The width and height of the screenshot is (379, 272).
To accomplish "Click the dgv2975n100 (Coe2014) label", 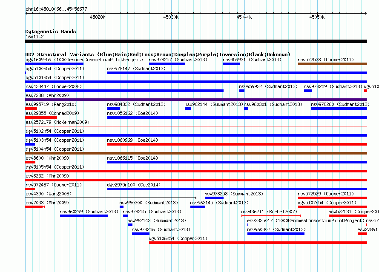I will [134, 185].
